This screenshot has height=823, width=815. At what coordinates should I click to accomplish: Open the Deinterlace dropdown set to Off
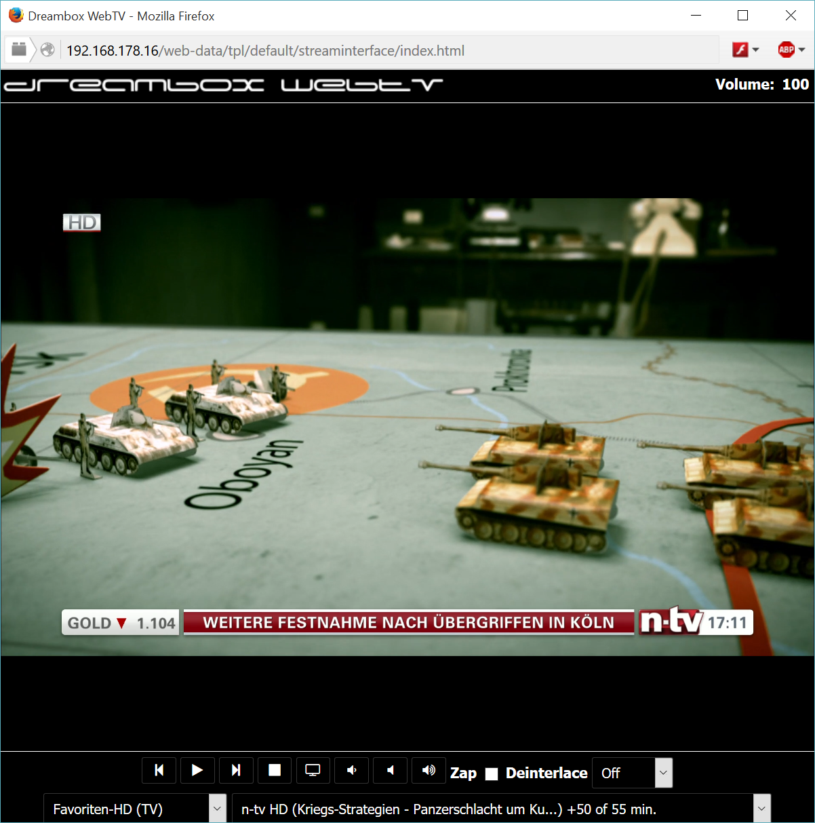coord(632,773)
